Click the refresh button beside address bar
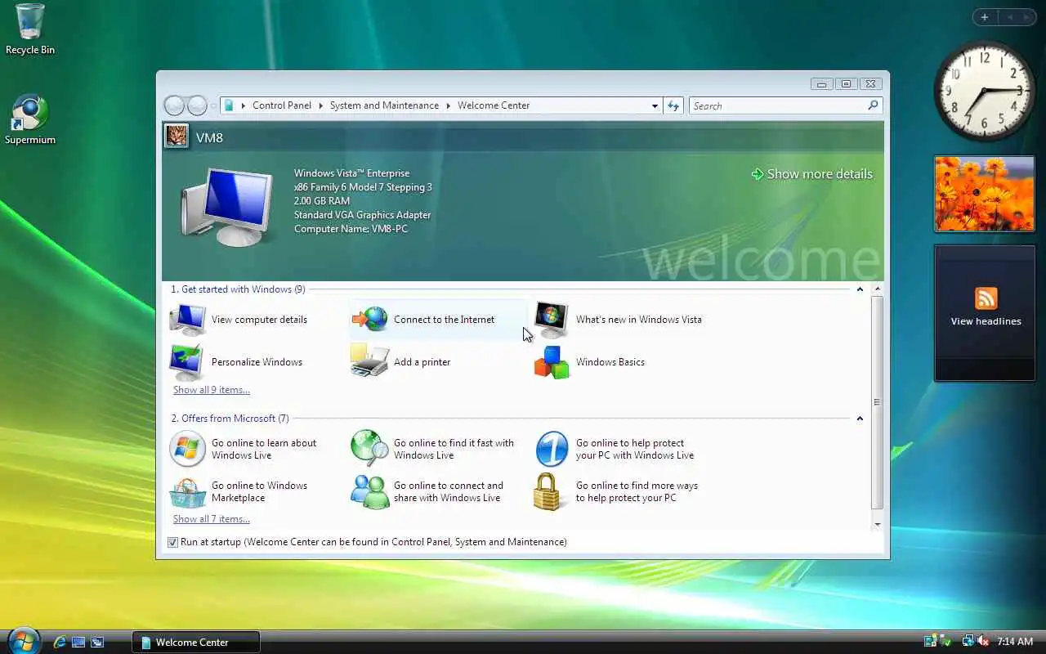Screen dimensions: 1046x654 (673, 105)
